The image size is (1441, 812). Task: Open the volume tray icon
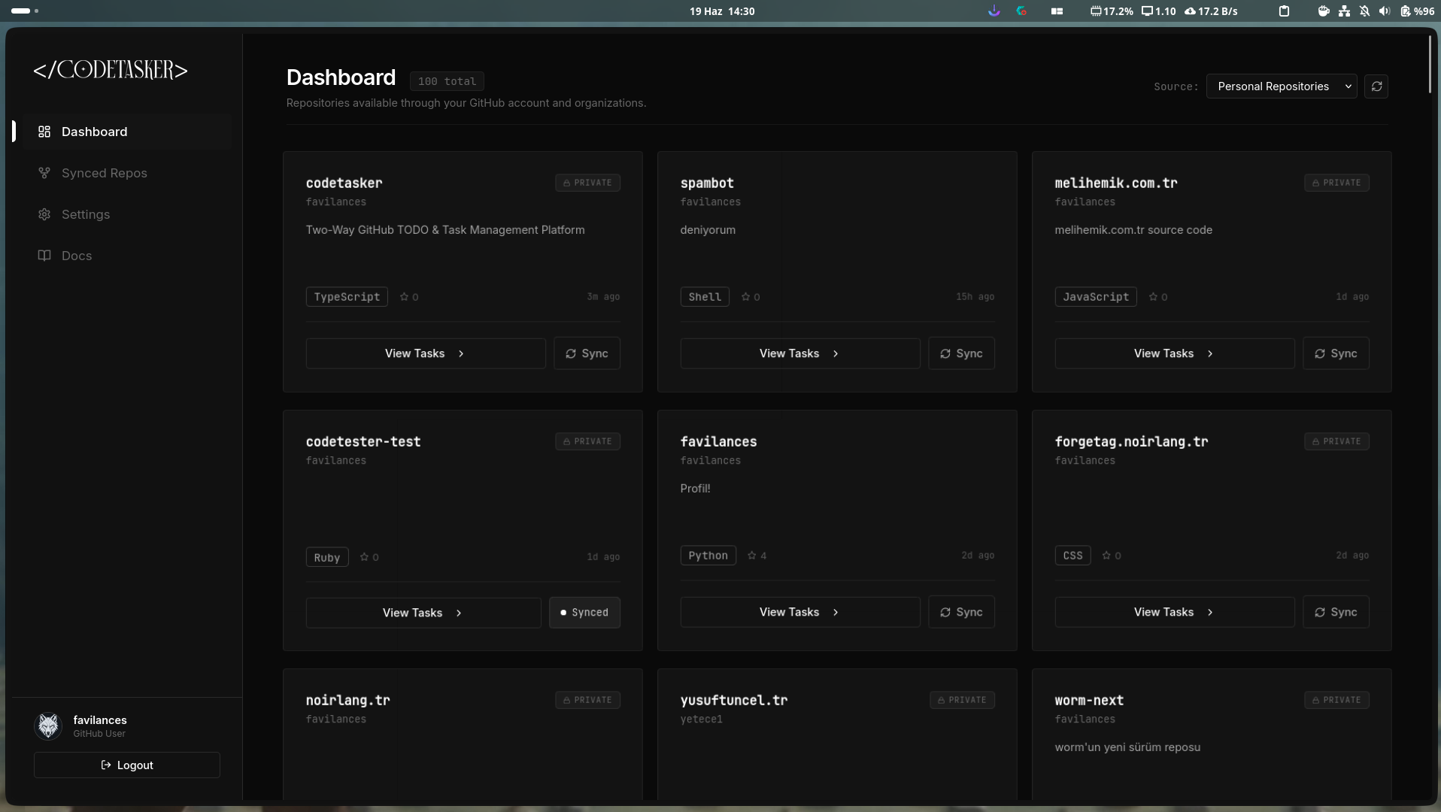[x=1384, y=11]
